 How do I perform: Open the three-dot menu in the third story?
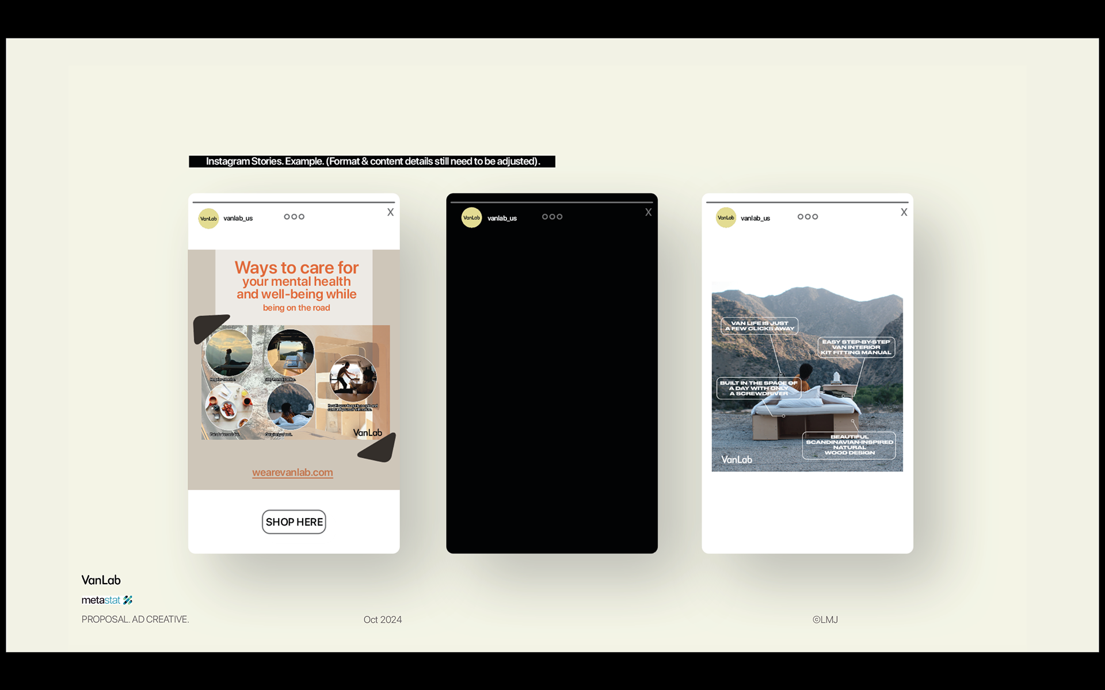click(x=807, y=217)
